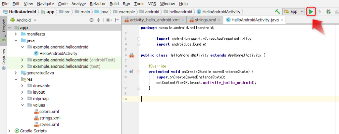Click the layout file gutter icon on line 6
Screen dimensions: 339x134
point(132,55)
